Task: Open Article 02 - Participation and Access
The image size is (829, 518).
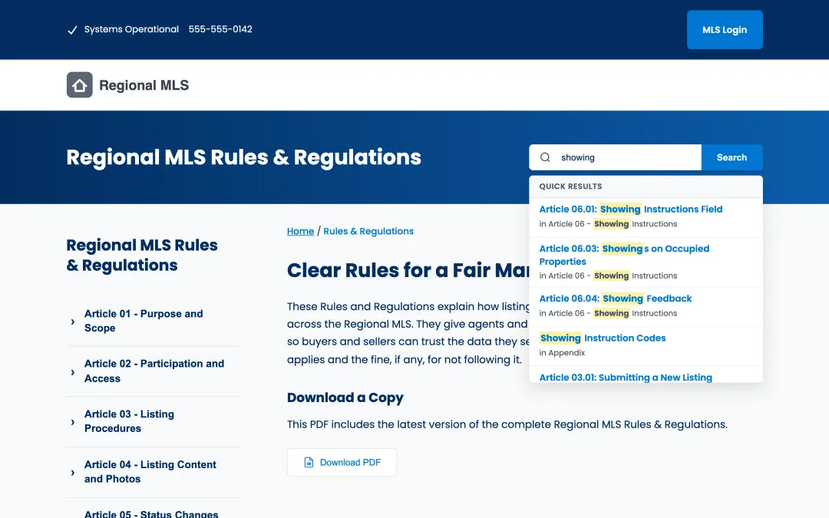Action: [x=154, y=371]
